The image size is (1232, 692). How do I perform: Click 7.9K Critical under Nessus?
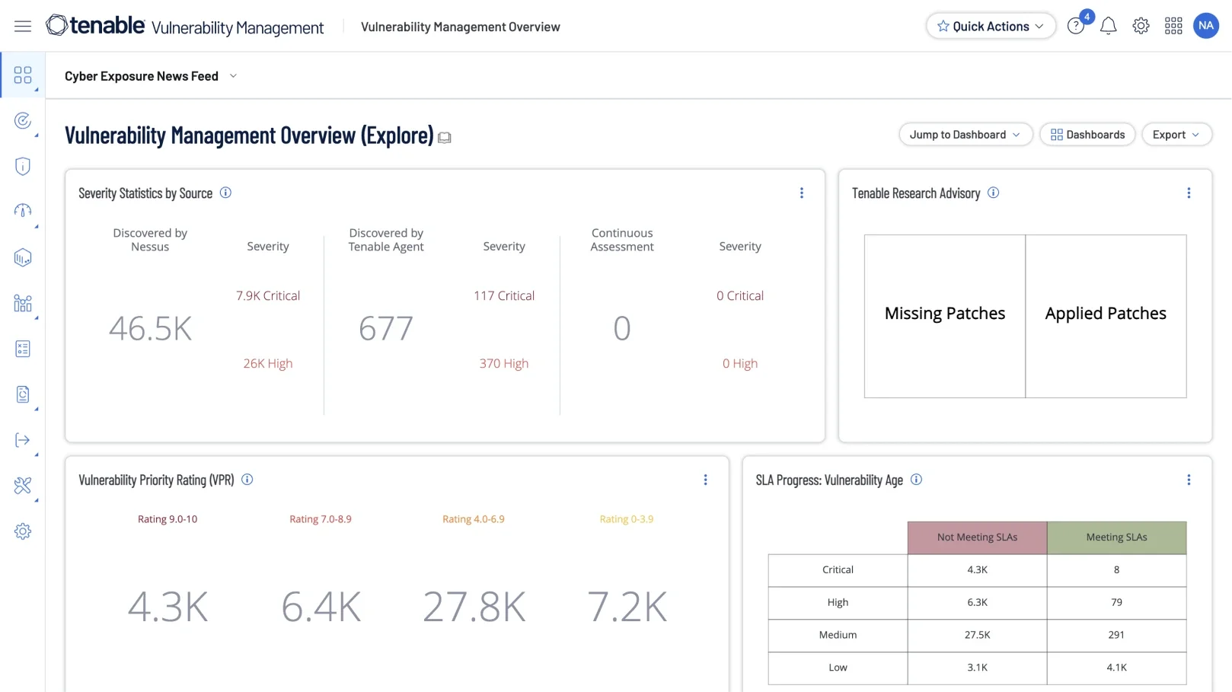pyautogui.click(x=268, y=295)
